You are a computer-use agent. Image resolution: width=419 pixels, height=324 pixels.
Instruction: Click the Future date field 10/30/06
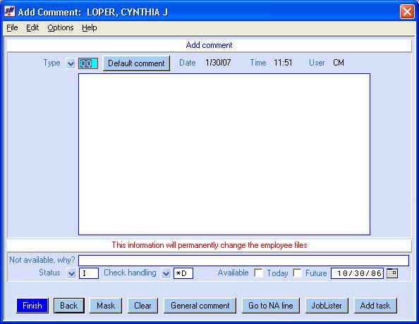click(x=357, y=273)
